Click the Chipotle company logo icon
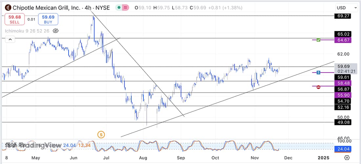The height and width of the screenshot is (164, 361). point(8,8)
